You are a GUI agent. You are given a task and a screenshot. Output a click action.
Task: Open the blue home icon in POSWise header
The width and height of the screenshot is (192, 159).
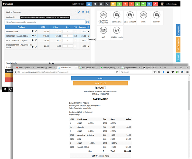[89, 4]
